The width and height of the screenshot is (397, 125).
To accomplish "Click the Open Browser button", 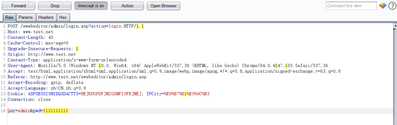I will (163, 6).
